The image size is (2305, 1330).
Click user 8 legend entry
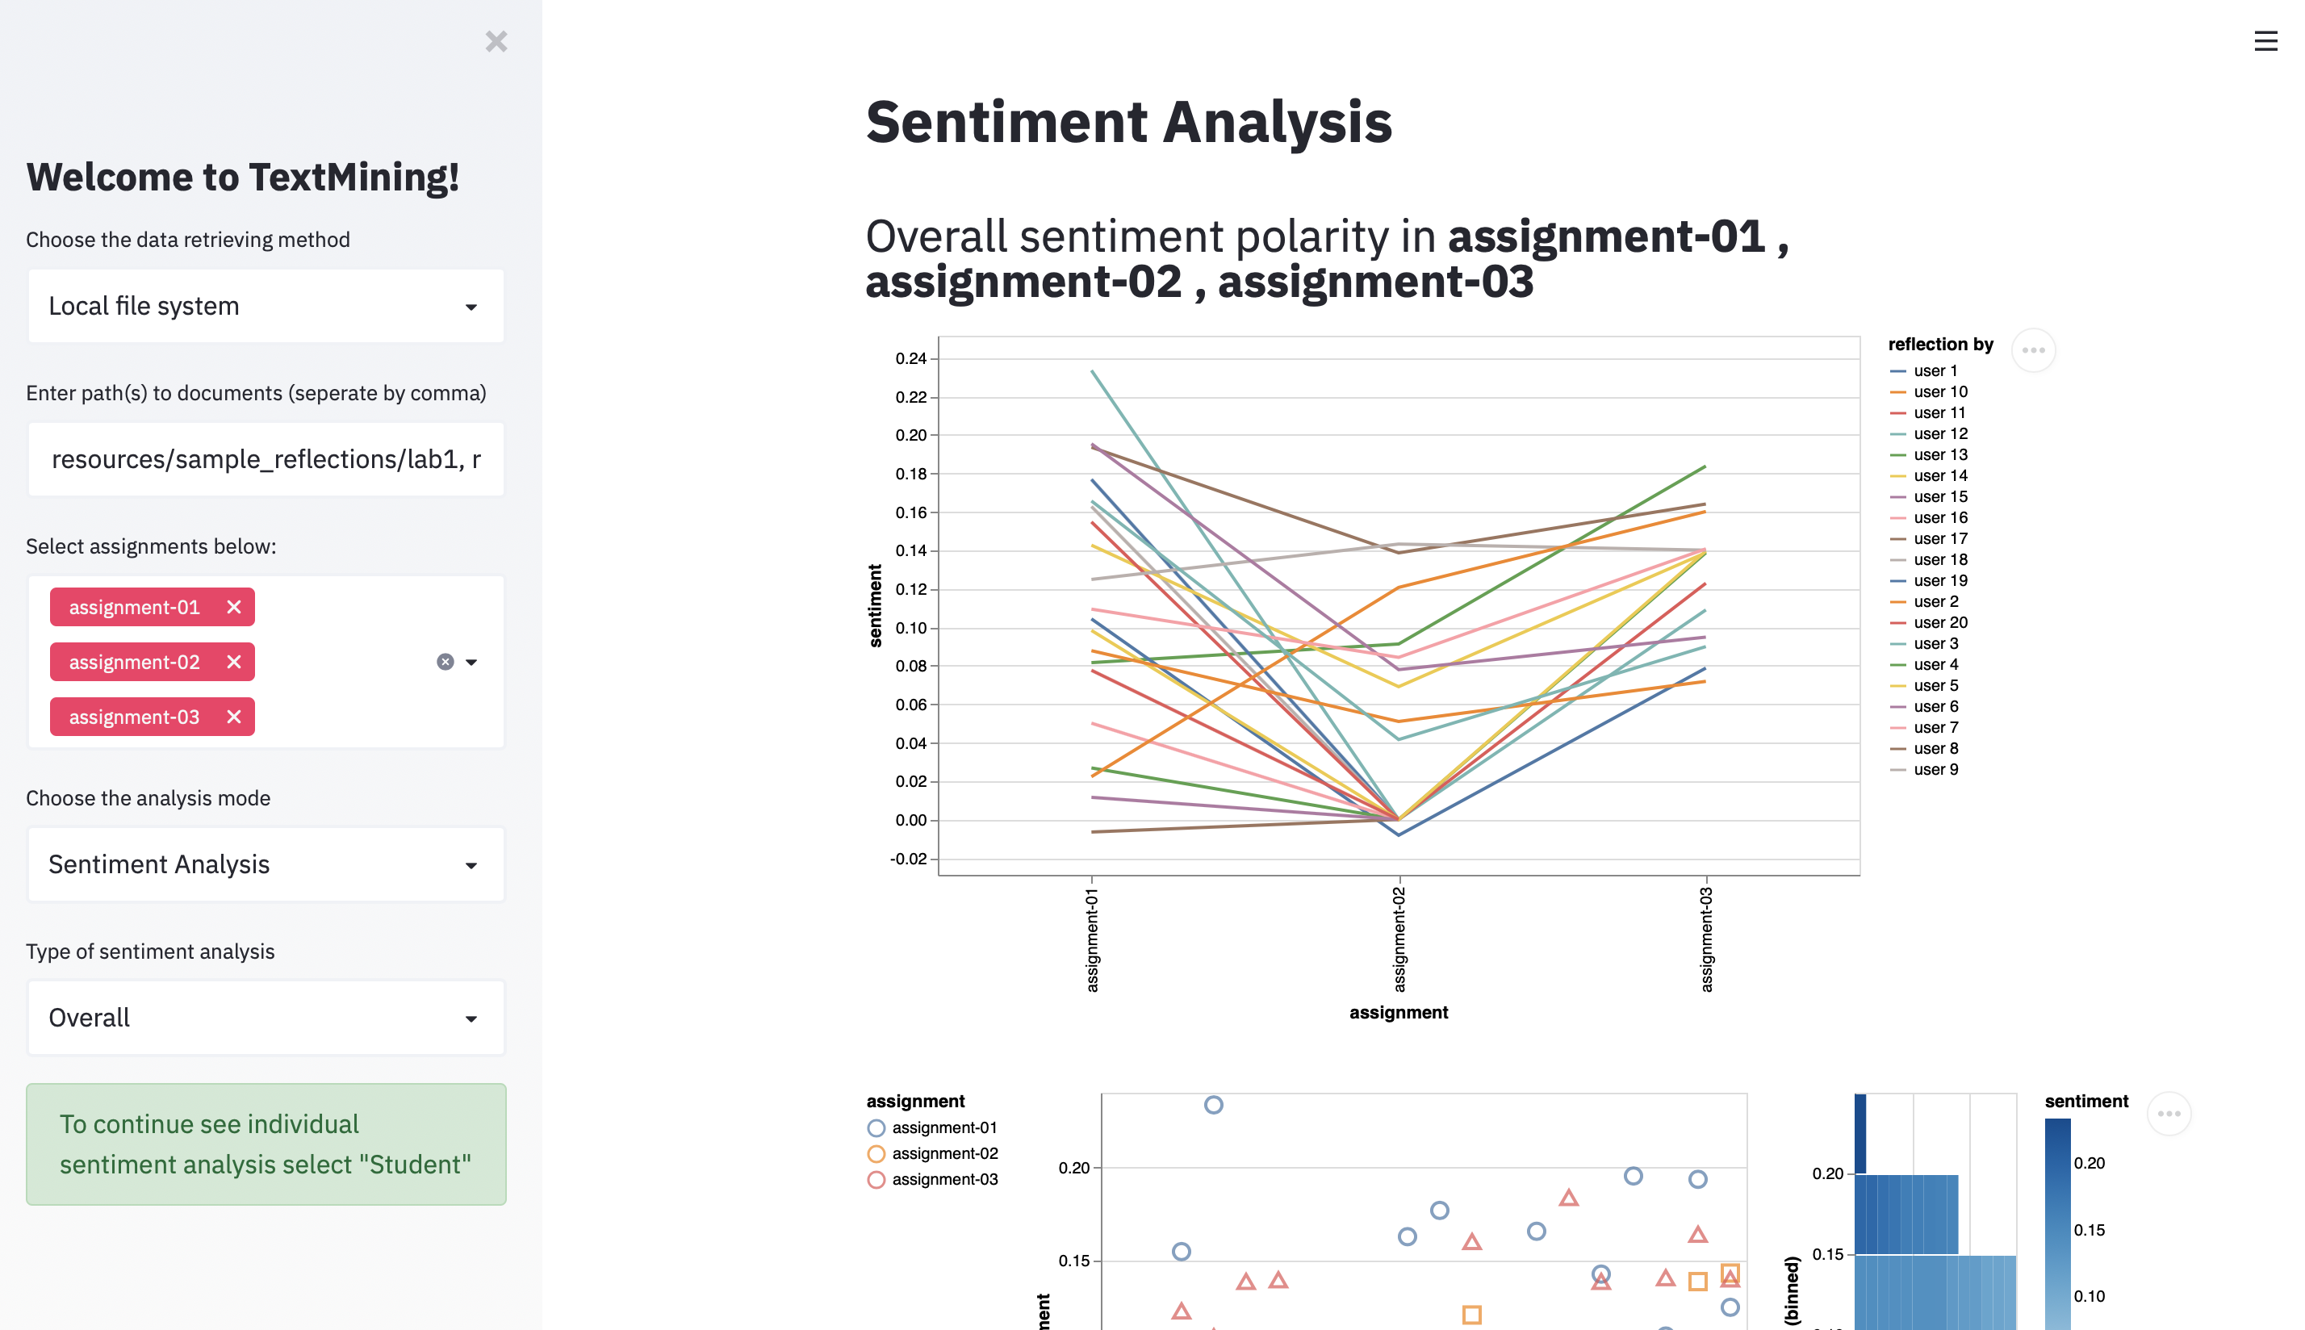pos(1924,749)
